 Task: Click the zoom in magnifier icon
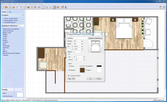coord(47,7)
